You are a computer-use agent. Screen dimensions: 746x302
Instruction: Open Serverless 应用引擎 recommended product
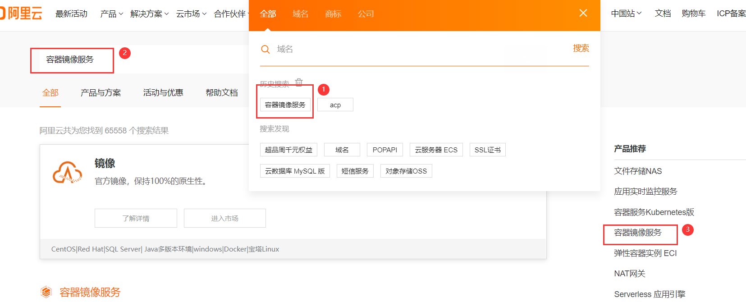tap(650, 294)
